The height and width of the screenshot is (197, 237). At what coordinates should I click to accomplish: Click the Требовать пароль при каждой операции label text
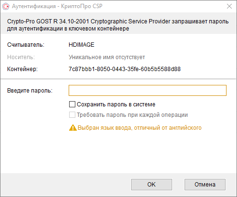132,115
